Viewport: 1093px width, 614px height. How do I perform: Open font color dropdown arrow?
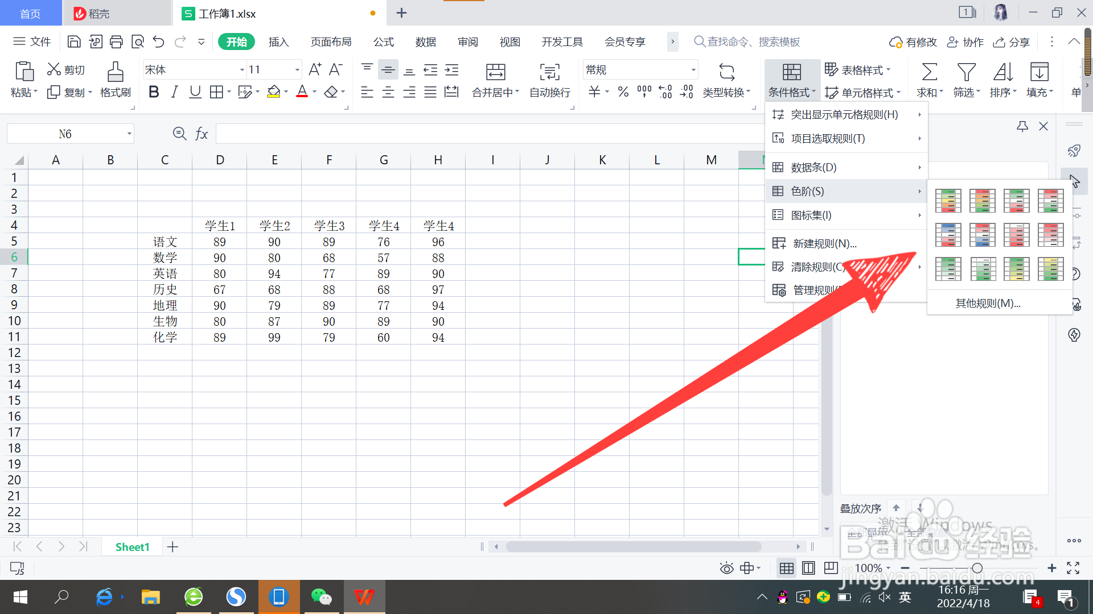coord(314,92)
